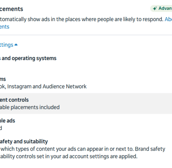Image resolution: width=172 pixels, height=168 pixels.
Task: Select 'Instagram and Audience Network' platforms value
Action: [x=47, y=86]
